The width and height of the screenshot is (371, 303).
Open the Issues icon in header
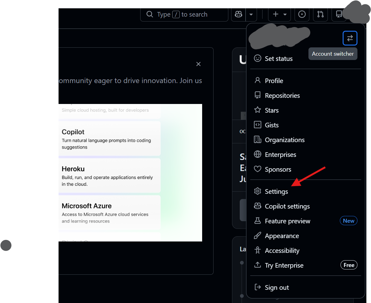click(302, 14)
